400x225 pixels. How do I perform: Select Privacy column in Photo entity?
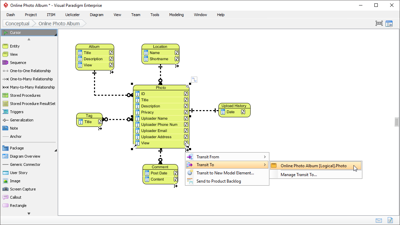pos(161,112)
